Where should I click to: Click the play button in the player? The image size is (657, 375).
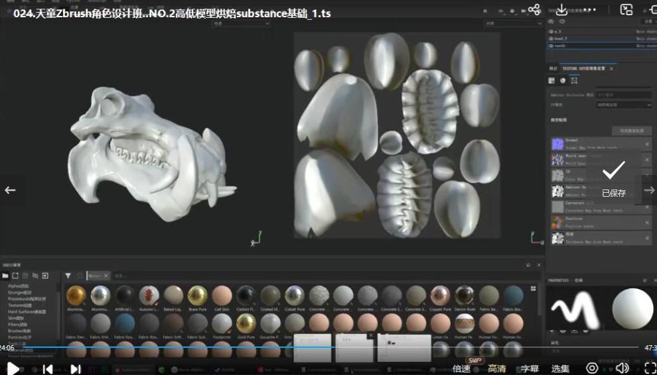point(13,368)
